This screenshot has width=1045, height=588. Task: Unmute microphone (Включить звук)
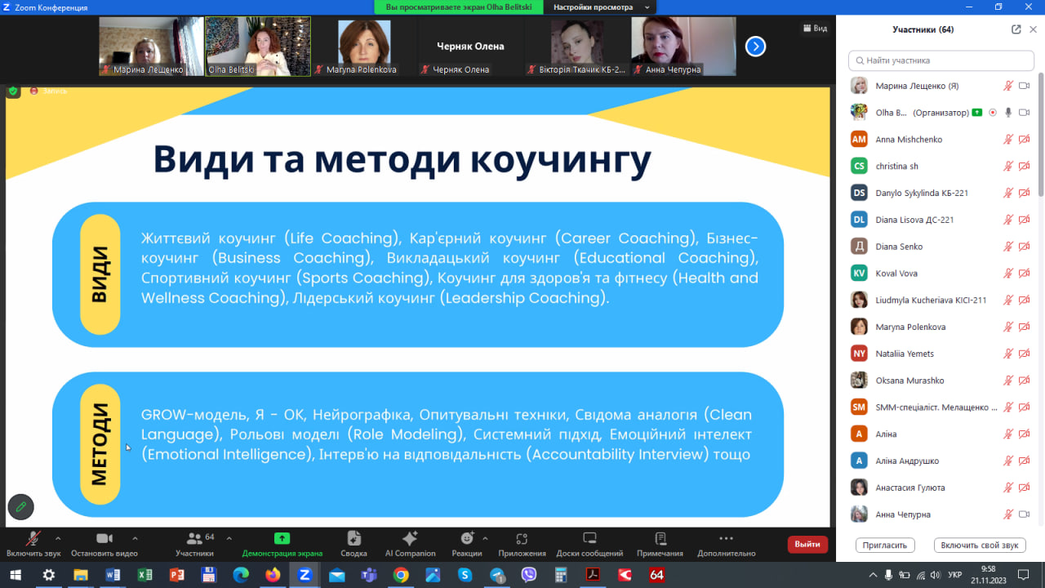[x=33, y=543]
